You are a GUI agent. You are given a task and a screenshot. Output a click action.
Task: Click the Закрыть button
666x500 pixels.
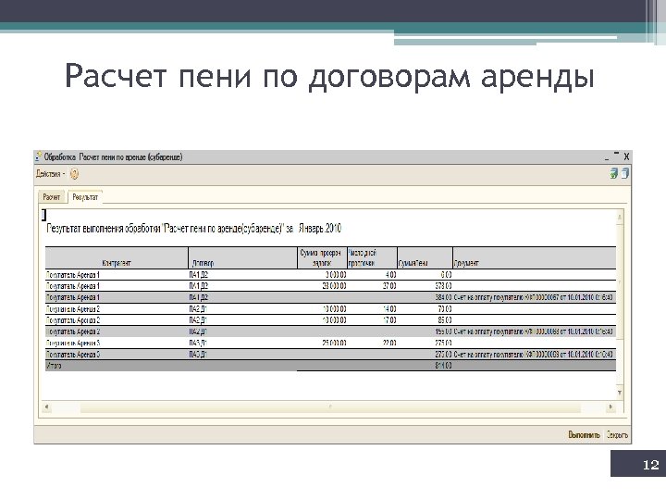[x=617, y=435]
